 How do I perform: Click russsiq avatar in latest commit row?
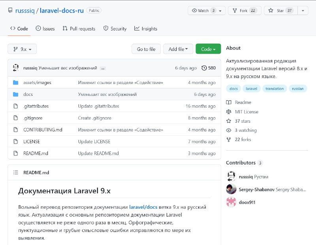pos(16,68)
